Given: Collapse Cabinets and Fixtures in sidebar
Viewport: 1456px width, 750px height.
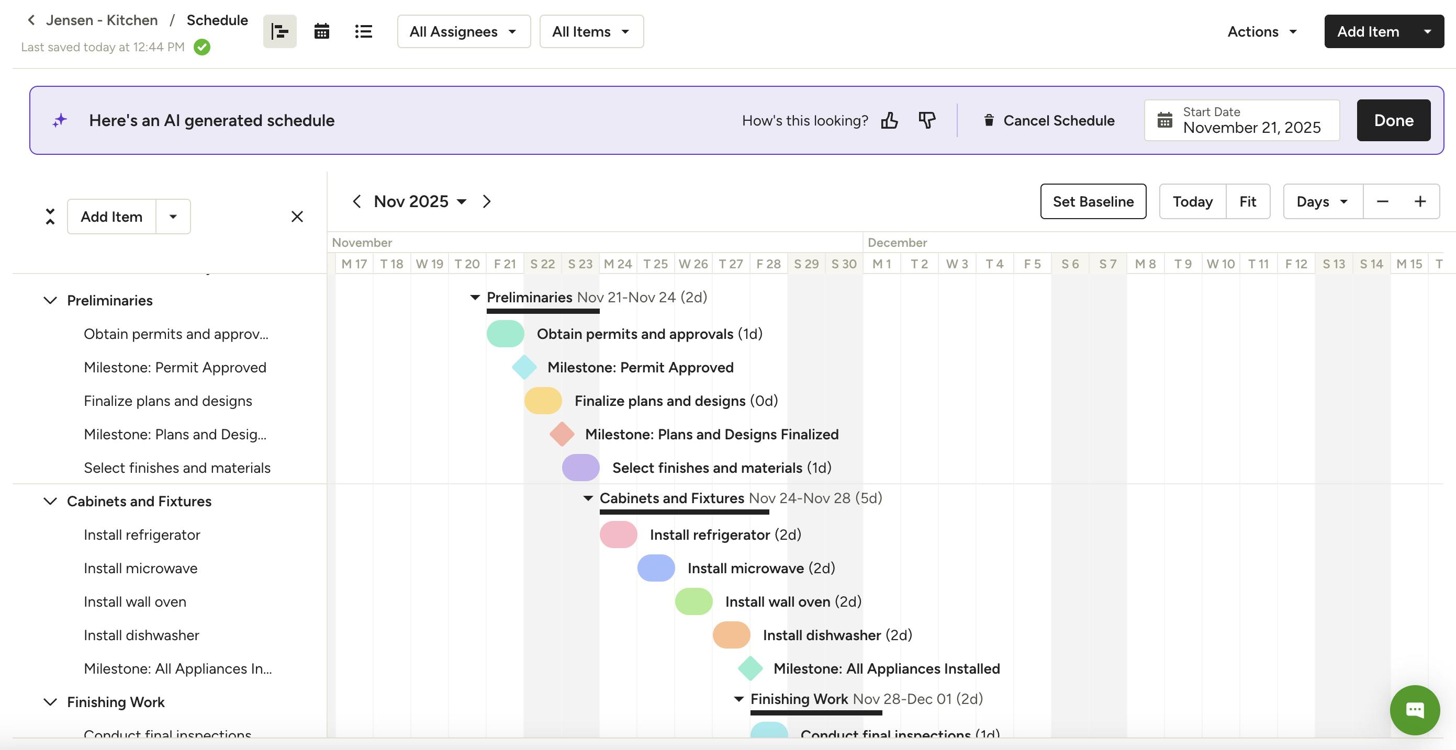Looking at the screenshot, I should tap(50, 502).
